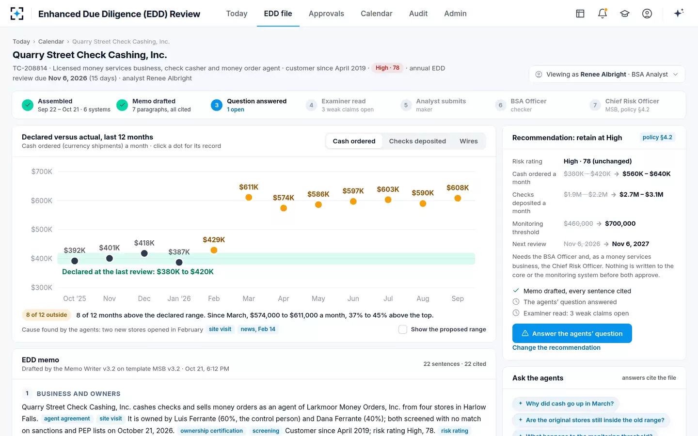This screenshot has width=698, height=436.
Task: Click the step 5 Analyst submits circle
Action: (406, 105)
